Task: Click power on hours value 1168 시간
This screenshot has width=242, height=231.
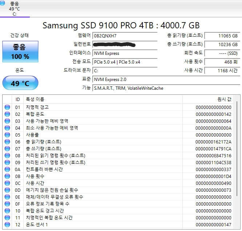Action: pyautogui.click(x=222, y=71)
